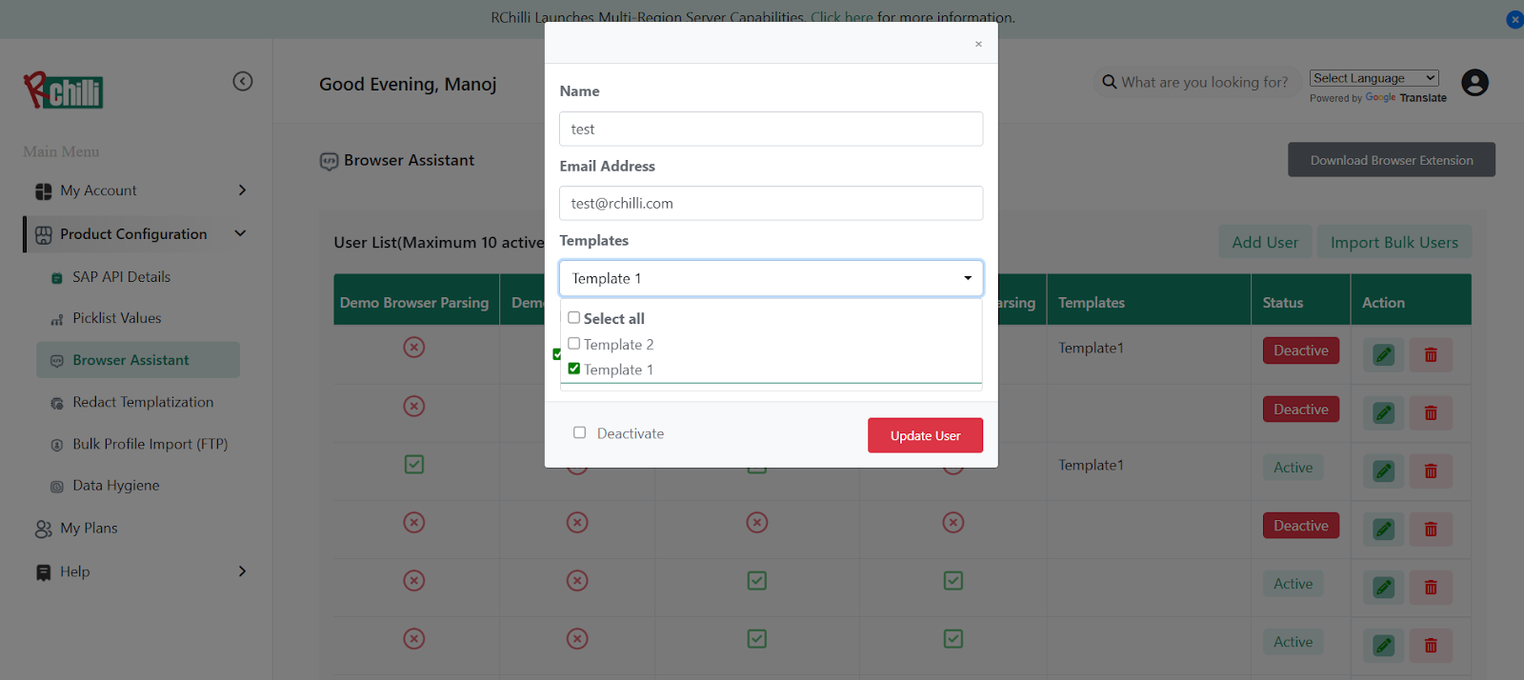The width and height of the screenshot is (1524, 680).
Task: Click the last row's edit pencil icon
Action: point(1383,646)
